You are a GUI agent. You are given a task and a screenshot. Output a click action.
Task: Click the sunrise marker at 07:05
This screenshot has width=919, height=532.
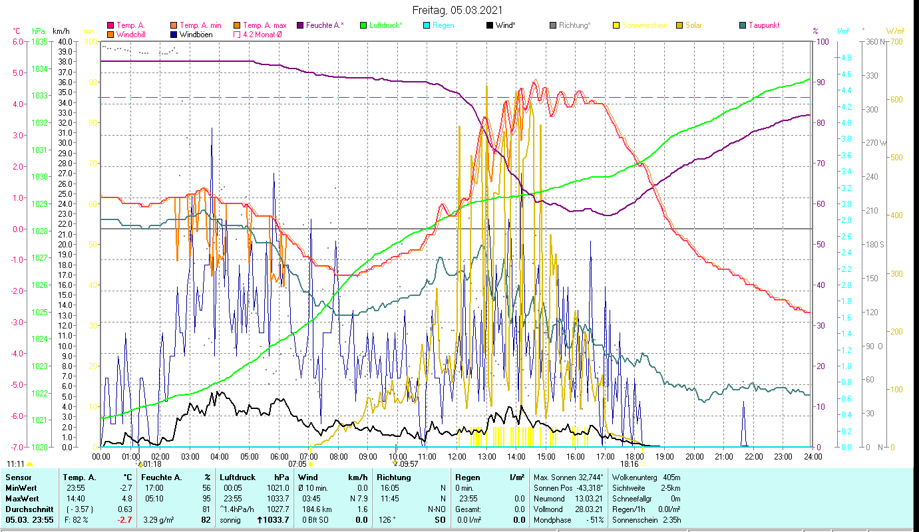(x=310, y=464)
